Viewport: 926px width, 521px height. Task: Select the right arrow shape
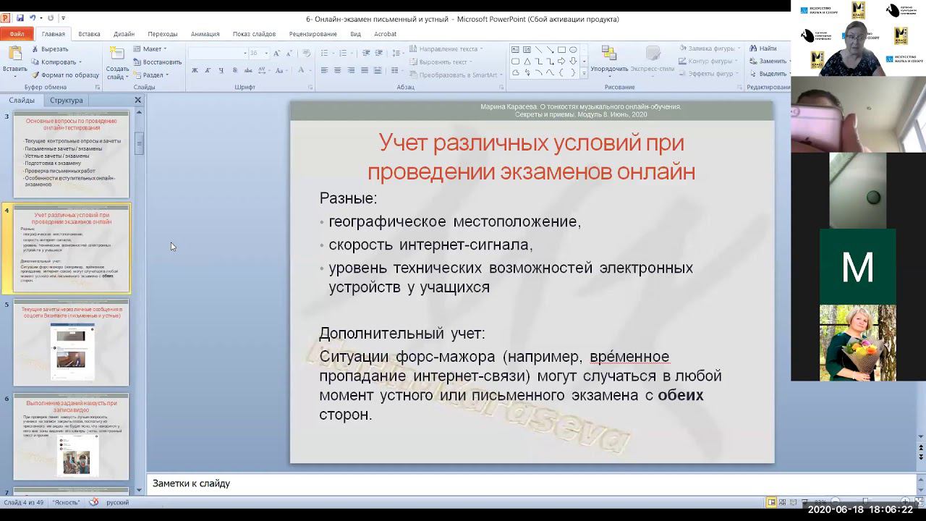[x=561, y=62]
